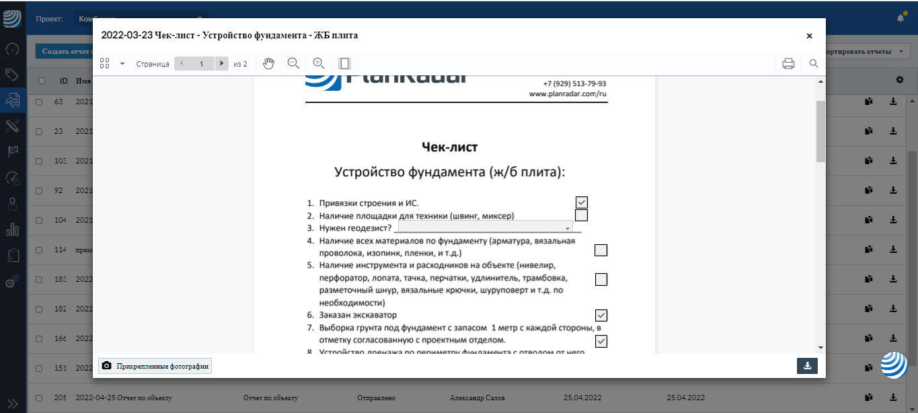The image size is (918, 413).
Task: Open the thumbnails grid view icon
Action: click(104, 63)
